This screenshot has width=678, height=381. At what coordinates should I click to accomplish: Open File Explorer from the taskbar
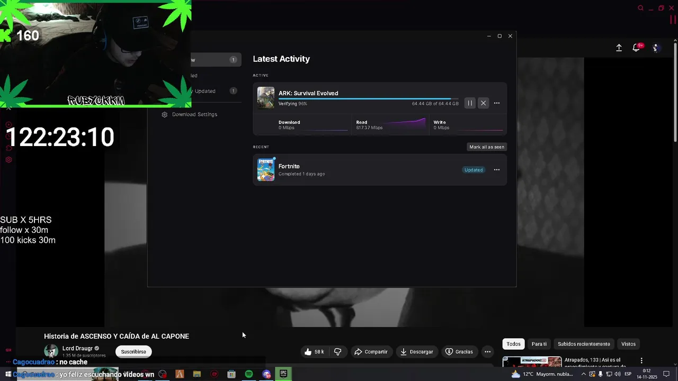[197, 374]
